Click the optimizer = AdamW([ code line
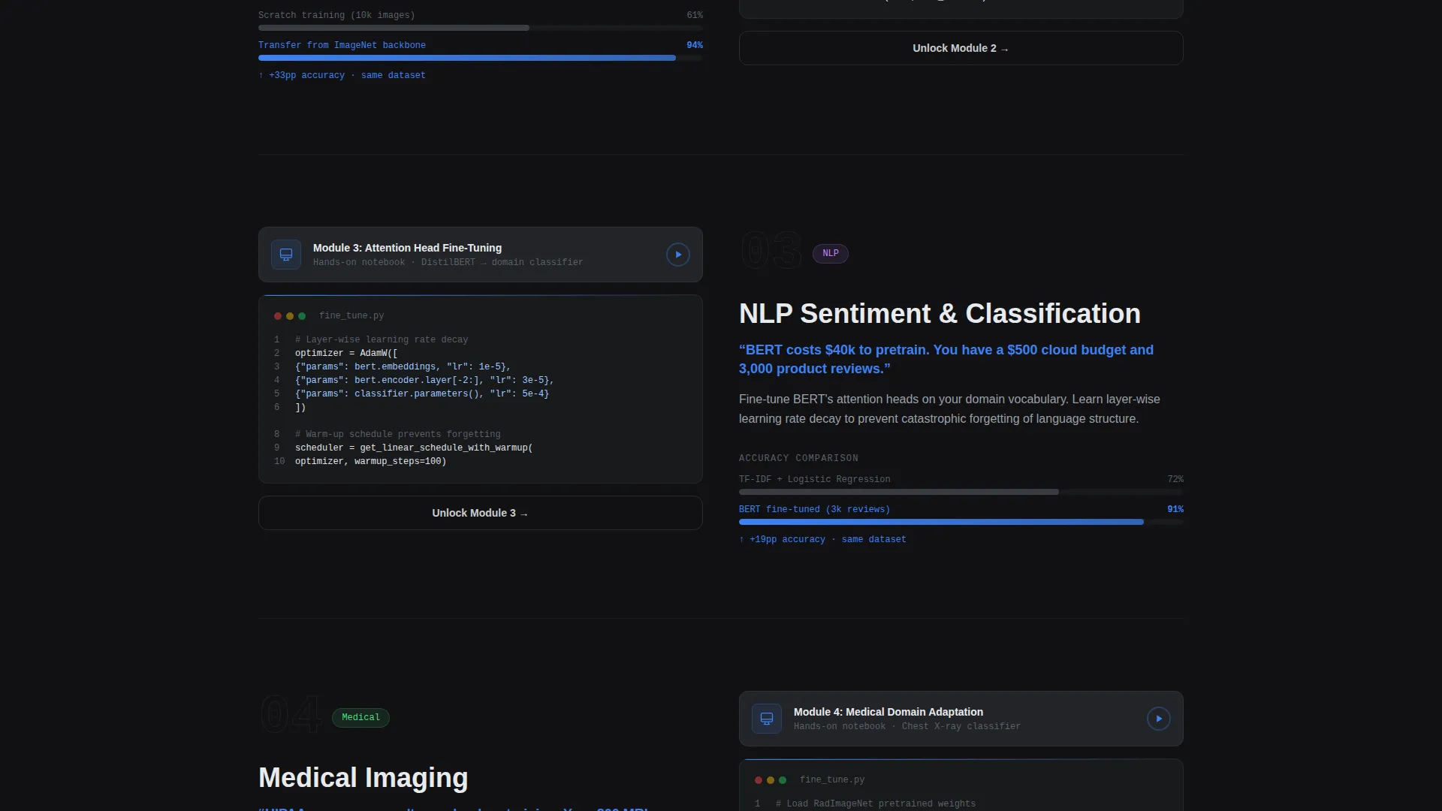Screen dimensions: 1442x811 [x=346, y=354]
